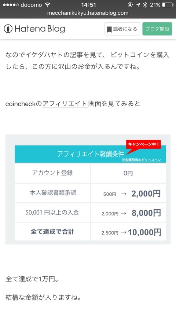The image size is (176, 313).
Task: Tap the affiliate reward conditions table image
Action: (88, 189)
